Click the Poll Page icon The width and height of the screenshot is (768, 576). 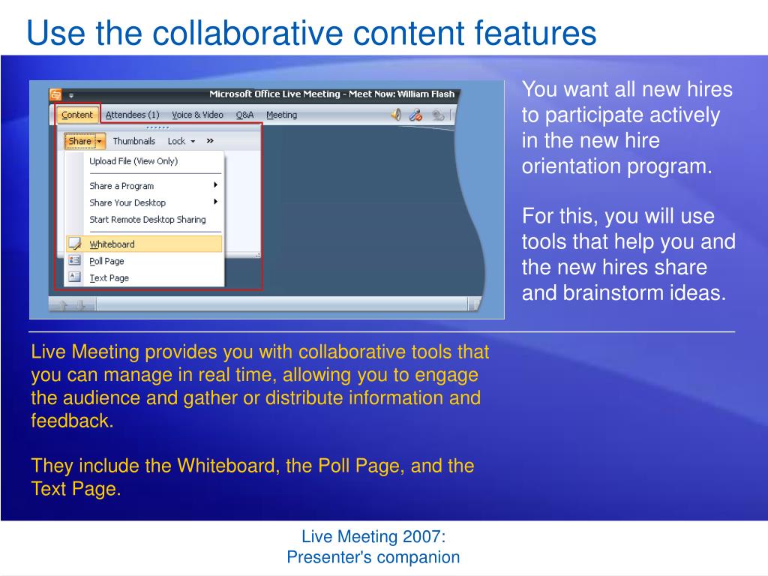(74, 261)
